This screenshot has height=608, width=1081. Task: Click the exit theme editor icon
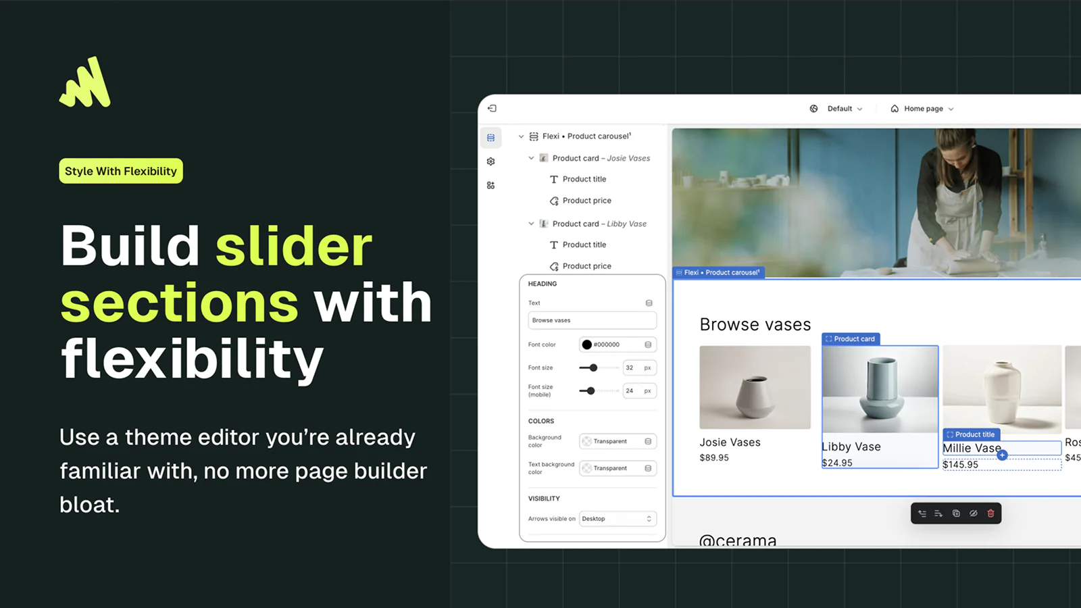coord(493,108)
